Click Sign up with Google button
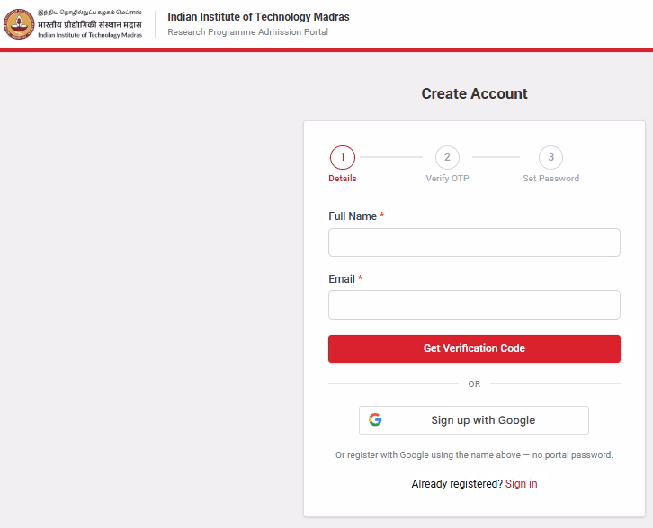This screenshot has width=653, height=528. click(x=474, y=420)
